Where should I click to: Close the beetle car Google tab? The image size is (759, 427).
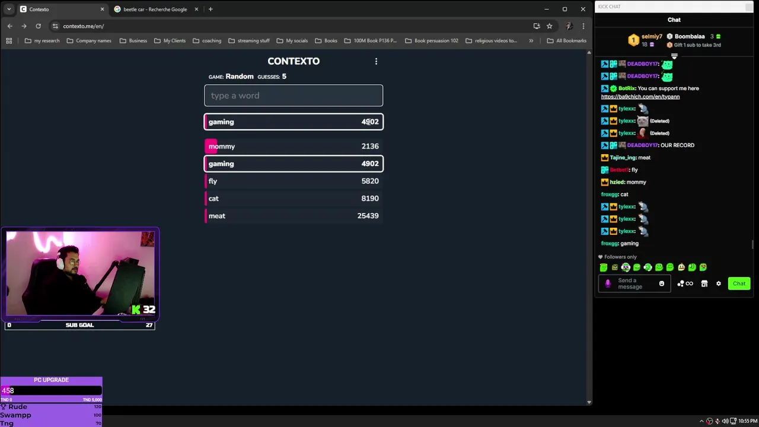coord(196,9)
